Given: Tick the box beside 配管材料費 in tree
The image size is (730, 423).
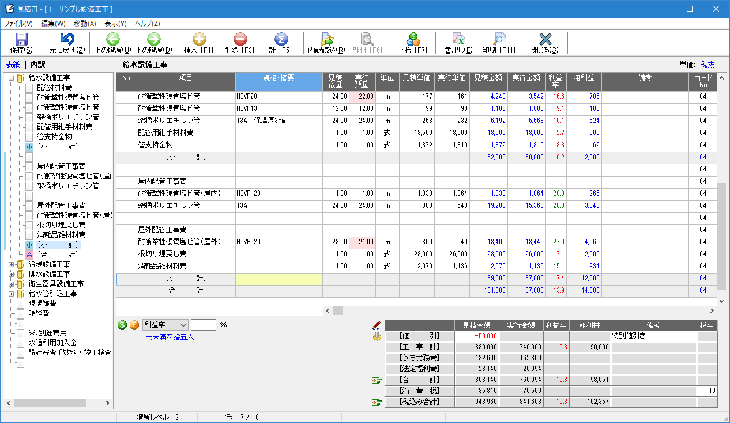Looking at the screenshot, I should click(29, 88).
